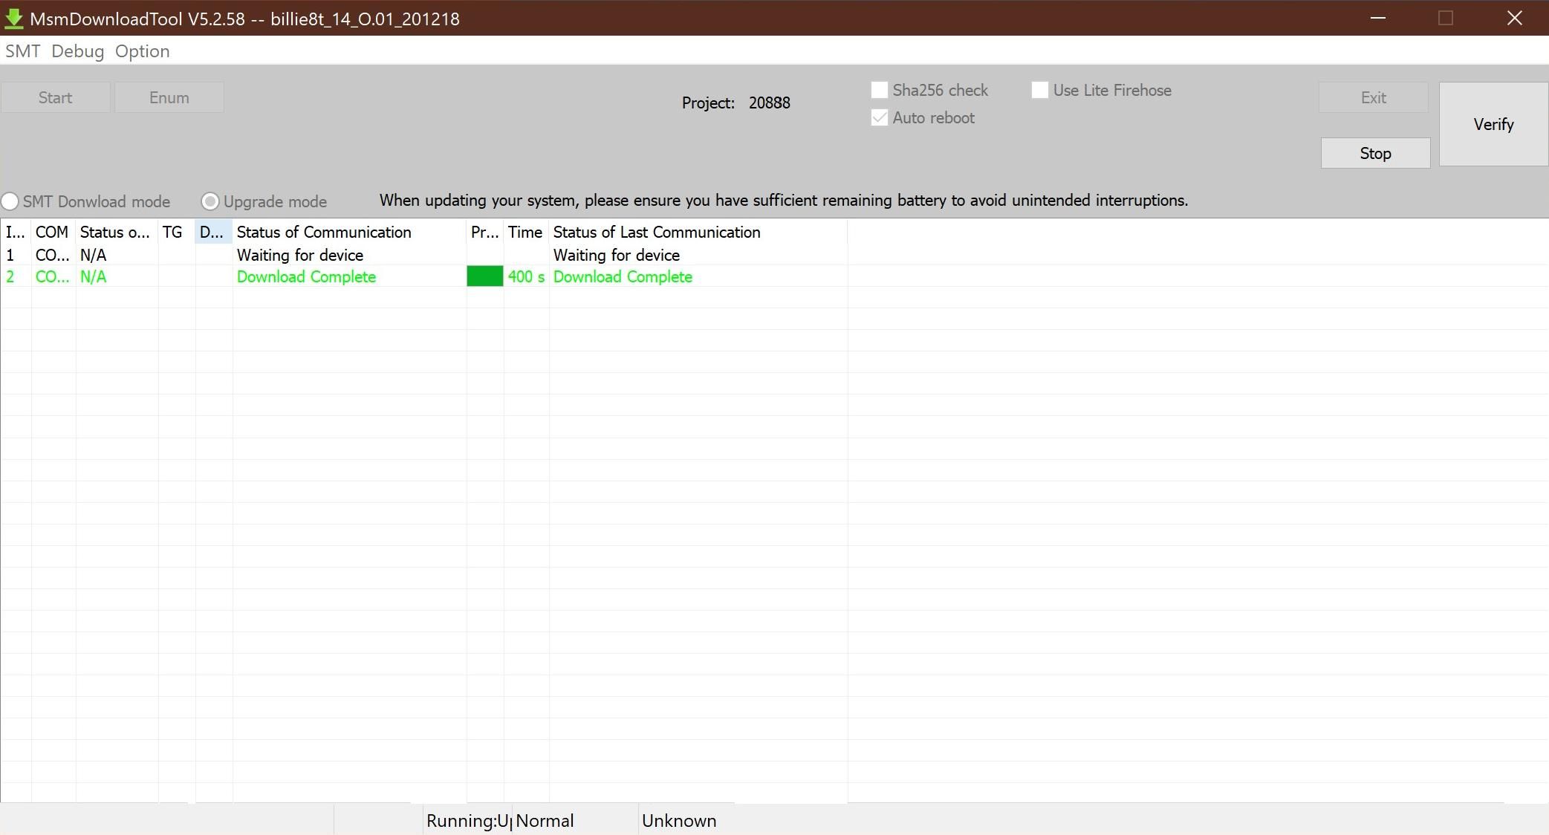Image resolution: width=1549 pixels, height=835 pixels.
Task: Click the green progress bar on row 2
Action: [484, 276]
